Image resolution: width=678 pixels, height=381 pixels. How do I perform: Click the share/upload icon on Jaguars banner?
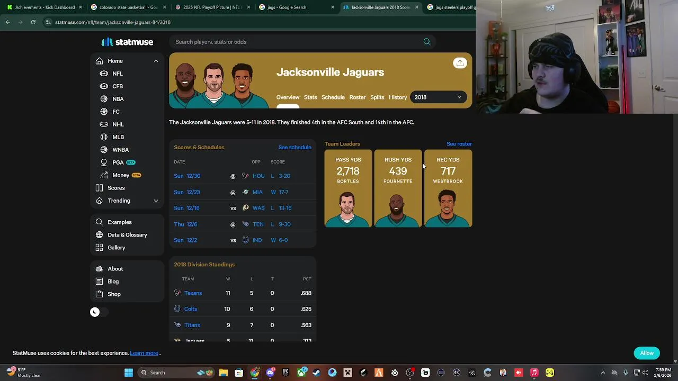(x=460, y=63)
